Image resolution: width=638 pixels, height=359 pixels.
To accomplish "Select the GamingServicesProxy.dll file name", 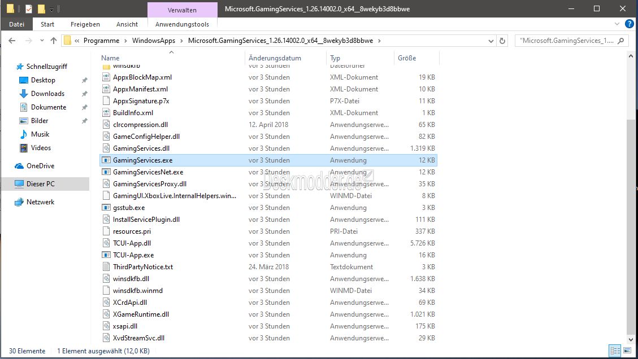I will tap(150, 184).
